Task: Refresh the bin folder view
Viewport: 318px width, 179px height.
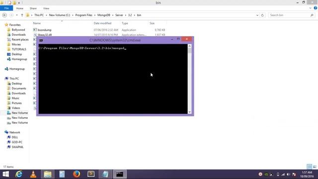Action: click(x=262, y=15)
